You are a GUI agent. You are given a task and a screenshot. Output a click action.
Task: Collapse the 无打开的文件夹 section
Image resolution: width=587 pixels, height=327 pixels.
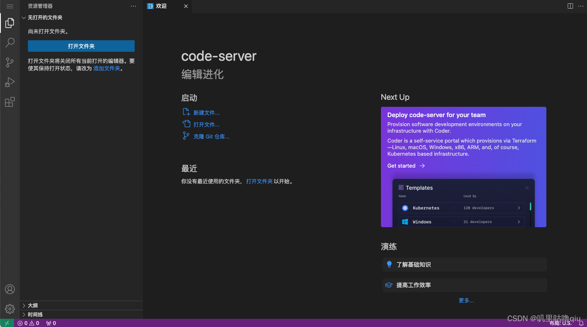click(x=81, y=18)
